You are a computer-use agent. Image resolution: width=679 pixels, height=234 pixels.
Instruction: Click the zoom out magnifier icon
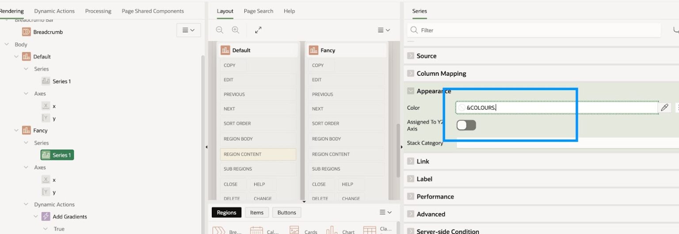point(220,30)
